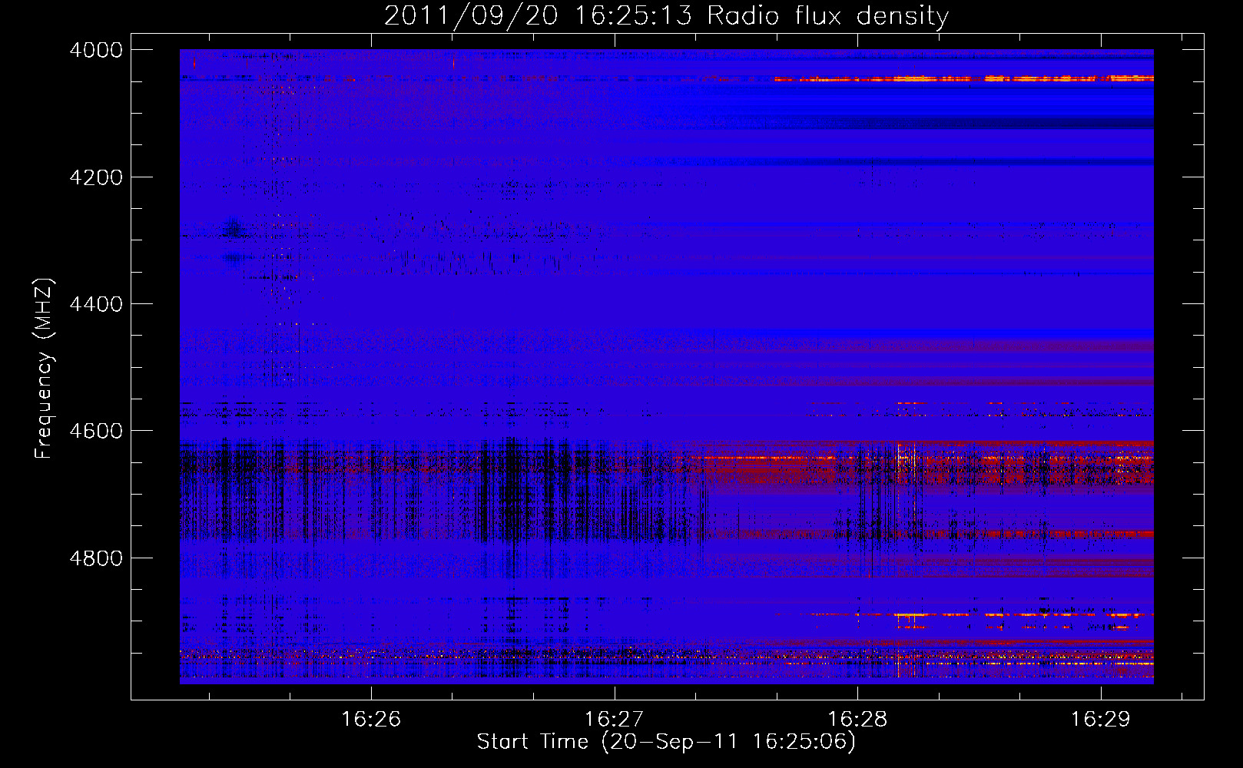
Task: Click the 4800 frequency tick label
Action: coord(96,558)
